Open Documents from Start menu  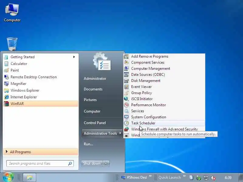[x=93, y=89]
